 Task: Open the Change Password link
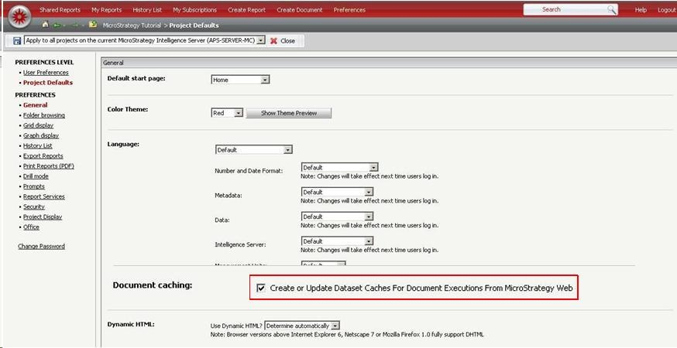coord(41,247)
